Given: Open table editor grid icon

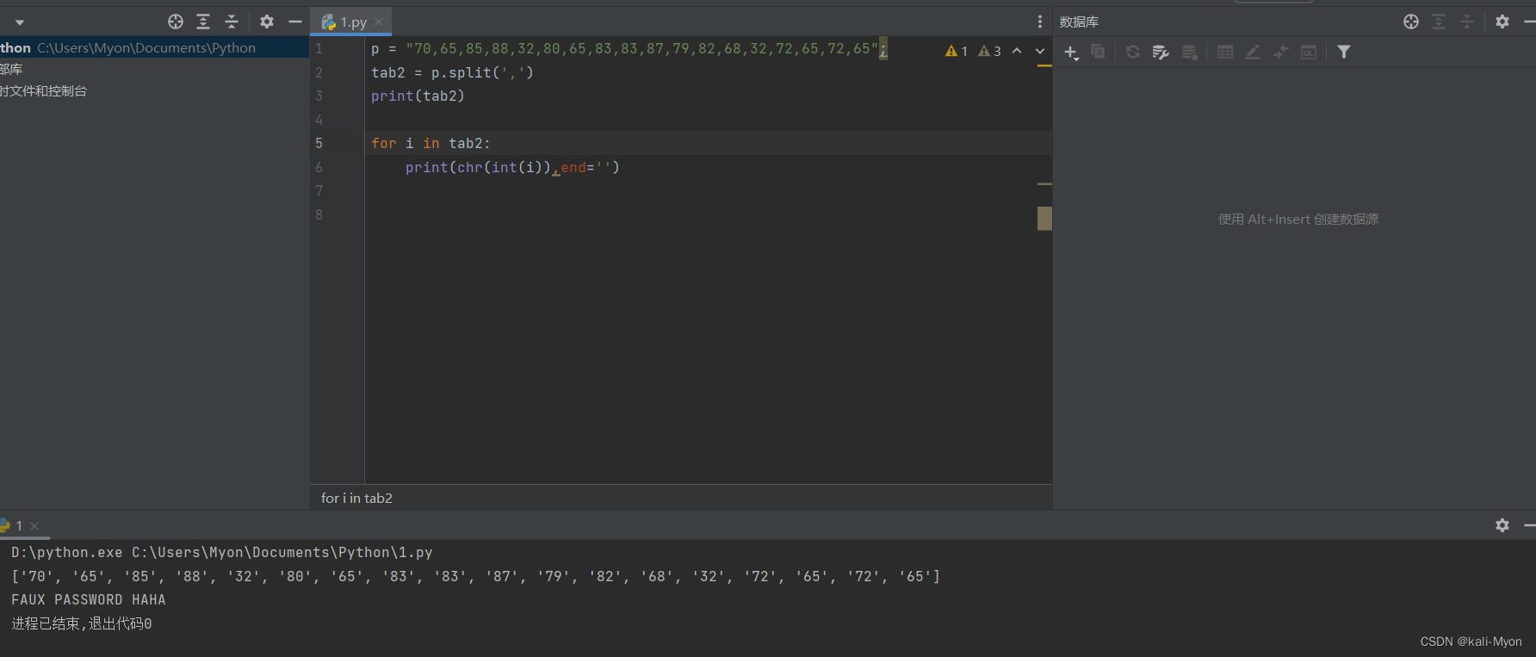Looking at the screenshot, I should (x=1225, y=52).
